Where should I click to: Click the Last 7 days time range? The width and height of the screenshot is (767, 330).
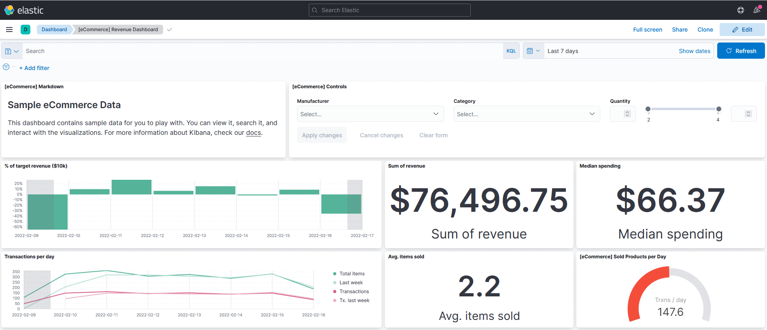coord(563,51)
